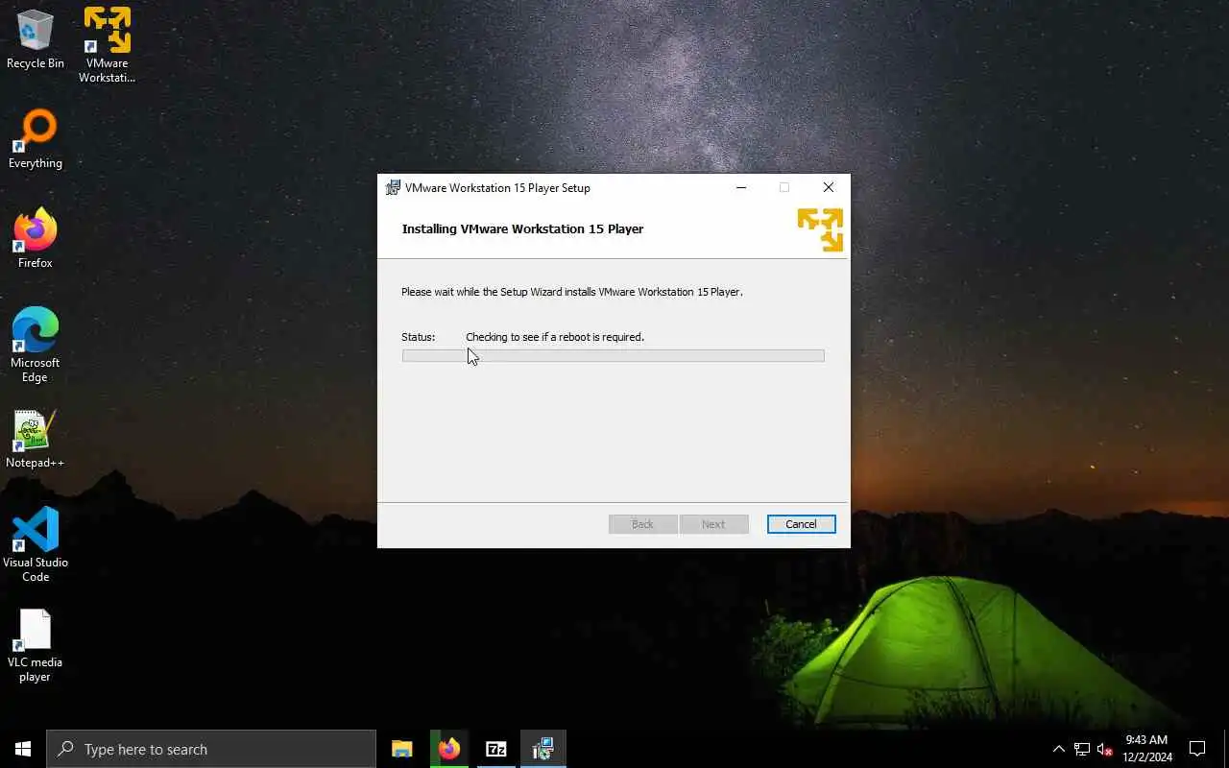Image resolution: width=1229 pixels, height=768 pixels.
Task: Click the "Installing VMware Workstation 15 Player" heading
Action: coord(522,228)
